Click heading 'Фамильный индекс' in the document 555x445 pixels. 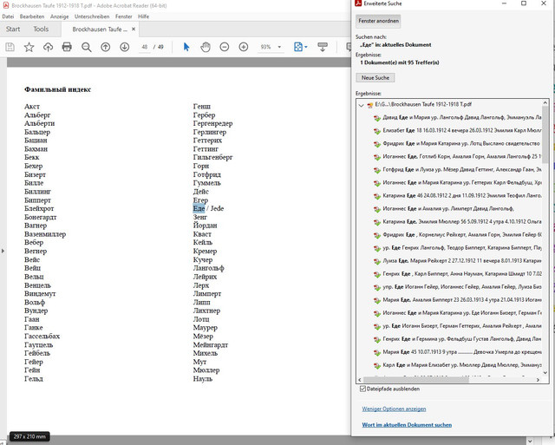point(58,89)
